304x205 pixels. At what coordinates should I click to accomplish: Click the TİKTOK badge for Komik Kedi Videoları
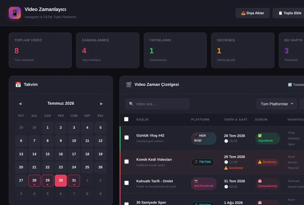pyautogui.click(x=203, y=162)
